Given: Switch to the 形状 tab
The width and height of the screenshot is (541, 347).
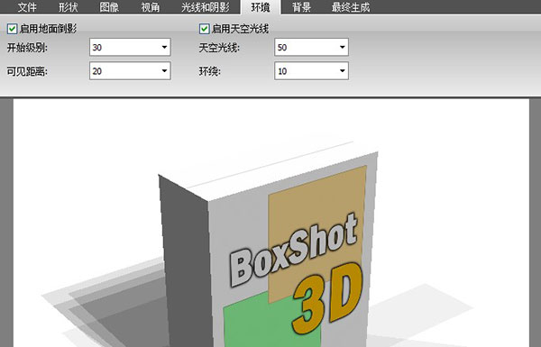Looking at the screenshot, I should [68, 7].
